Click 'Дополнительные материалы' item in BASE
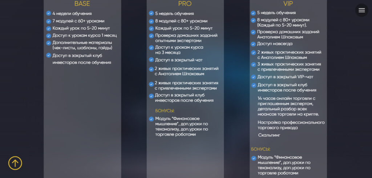Viewport: 372px width, 178px height. coord(82,45)
